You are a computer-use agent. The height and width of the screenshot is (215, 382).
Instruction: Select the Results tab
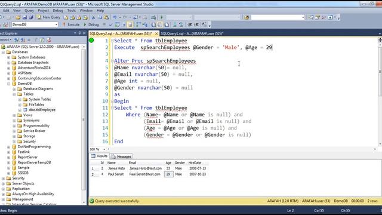[x=100, y=156]
